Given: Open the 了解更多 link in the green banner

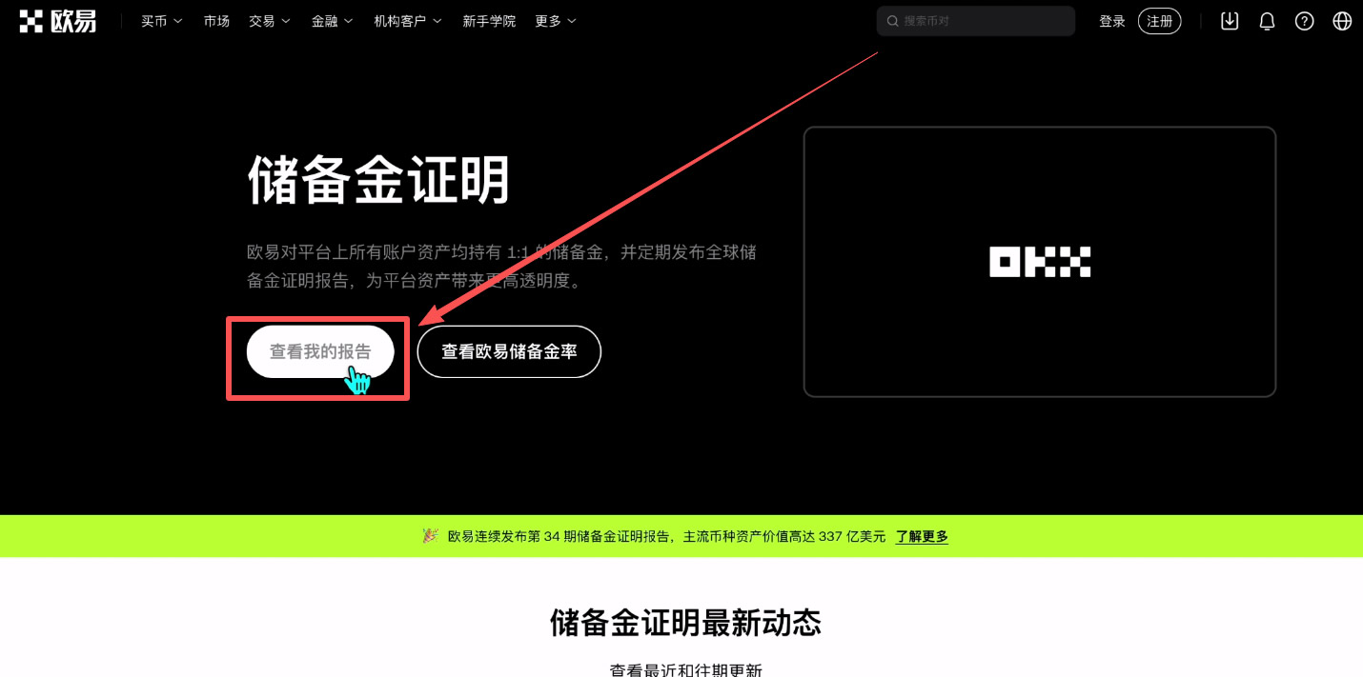Looking at the screenshot, I should [x=921, y=536].
